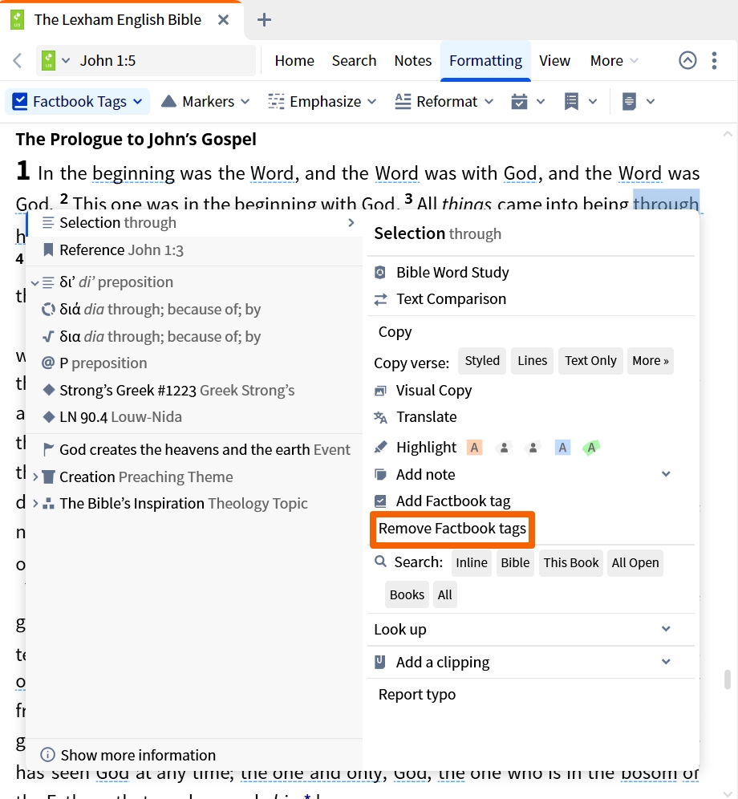Click the document page toolbar icon
738x799 pixels.
pos(629,101)
